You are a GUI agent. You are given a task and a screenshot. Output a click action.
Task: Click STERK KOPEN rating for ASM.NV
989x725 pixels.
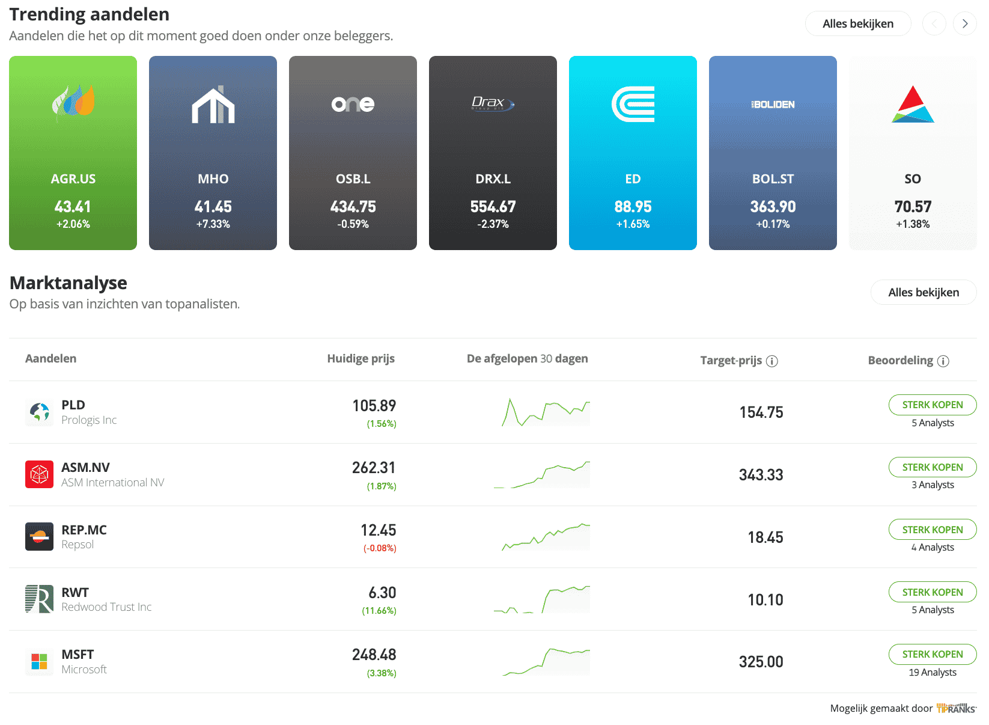933,467
